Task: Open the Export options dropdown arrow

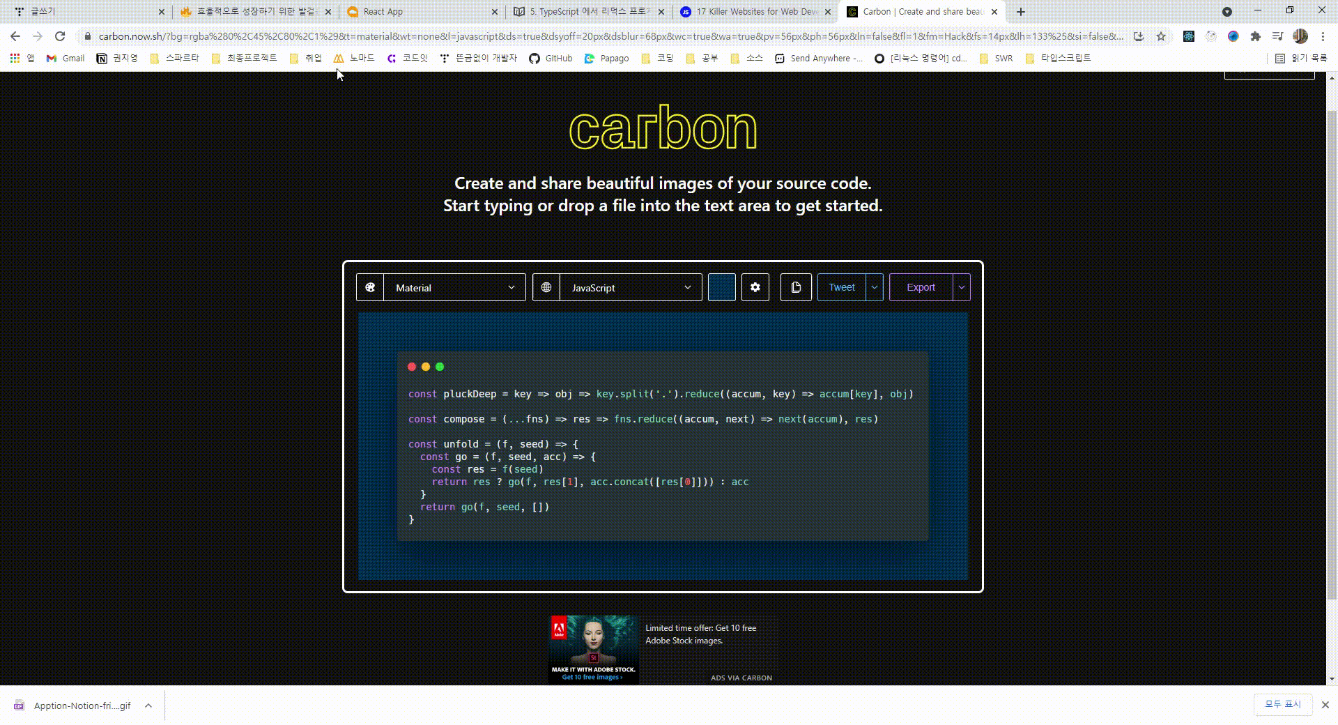Action: coord(962,287)
